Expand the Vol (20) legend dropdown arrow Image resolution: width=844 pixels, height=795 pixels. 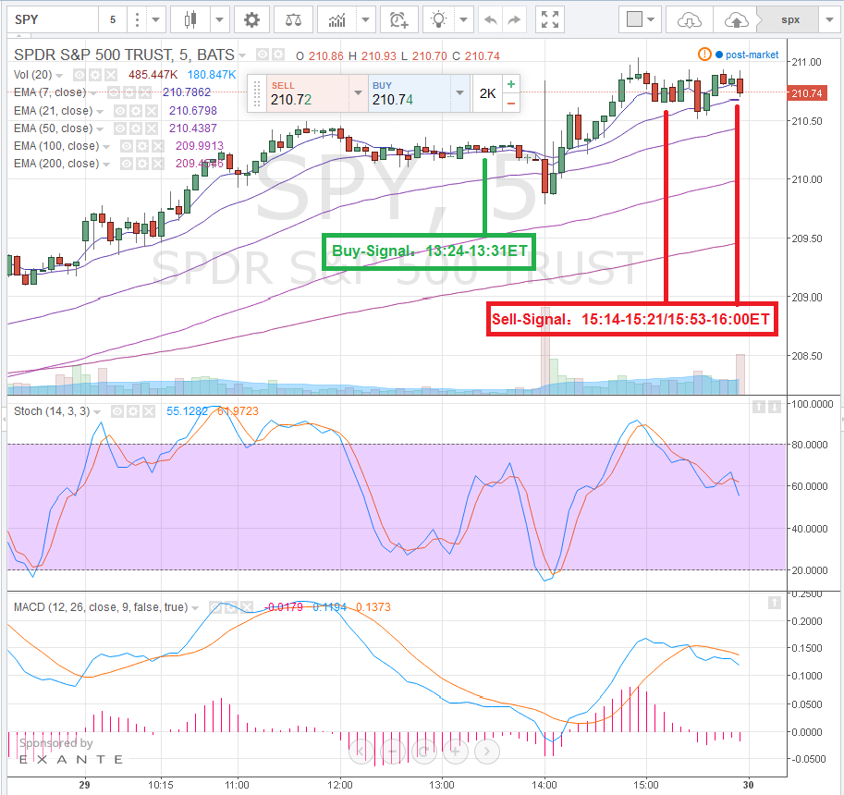[x=59, y=76]
